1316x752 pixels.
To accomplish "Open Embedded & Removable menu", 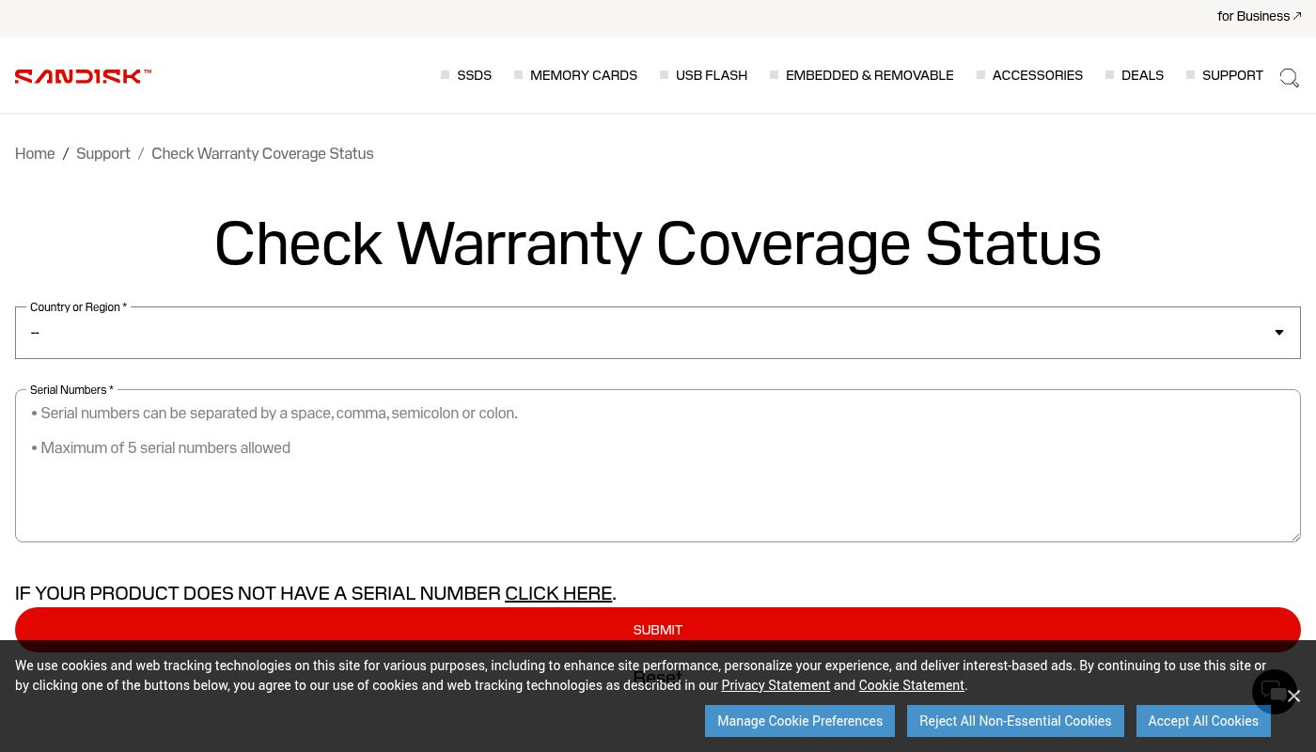I will click(x=869, y=75).
